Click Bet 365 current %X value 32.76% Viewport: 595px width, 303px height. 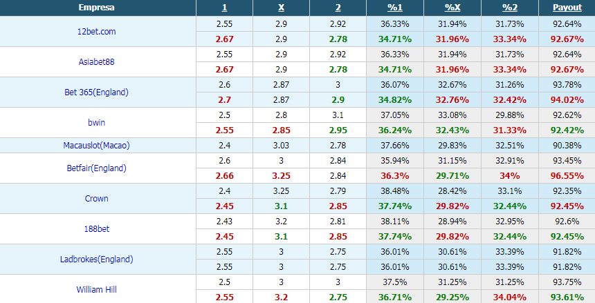click(x=452, y=100)
